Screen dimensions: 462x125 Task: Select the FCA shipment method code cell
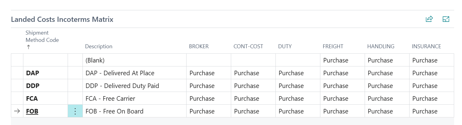tap(32, 99)
